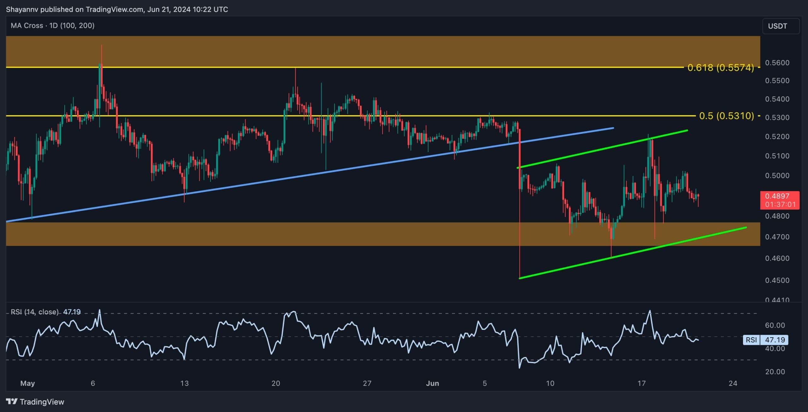This screenshot has width=808, height=412.
Task: Click the RSI 20.00 axis label
Action: tap(775, 372)
